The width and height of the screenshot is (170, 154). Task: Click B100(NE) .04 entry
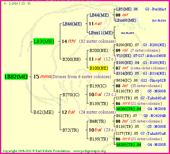click(x=127, y=63)
